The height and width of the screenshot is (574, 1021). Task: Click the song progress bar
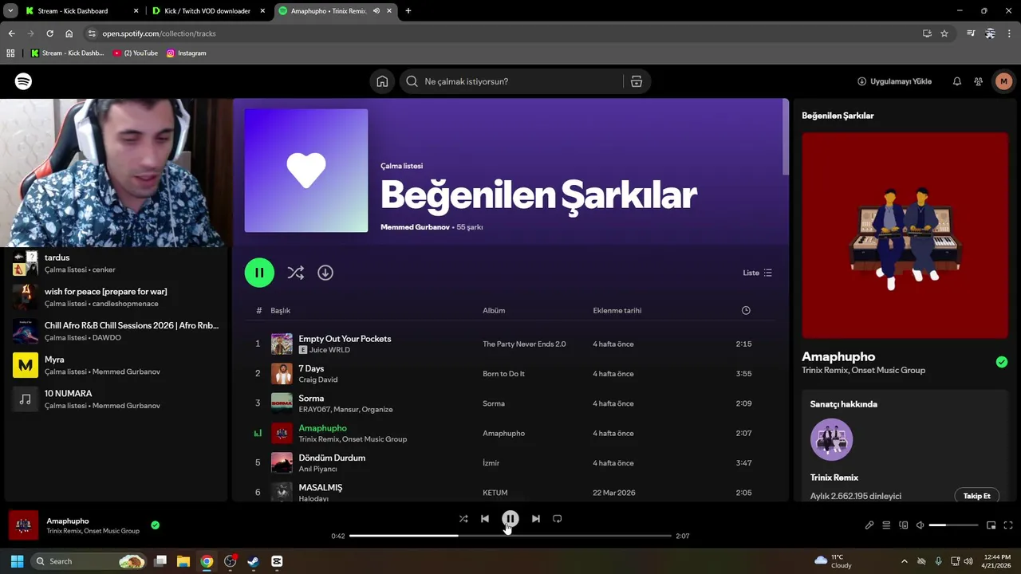[510, 536]
